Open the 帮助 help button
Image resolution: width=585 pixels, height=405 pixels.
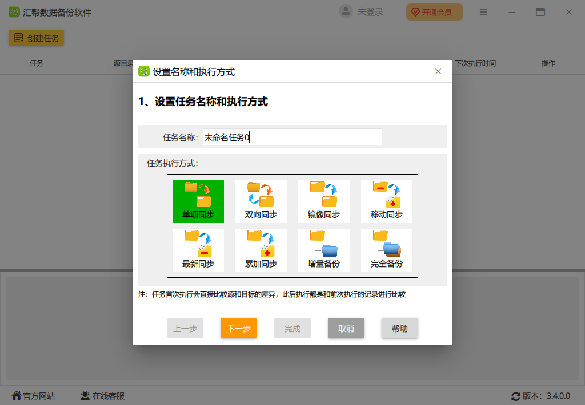click(399, 328)
